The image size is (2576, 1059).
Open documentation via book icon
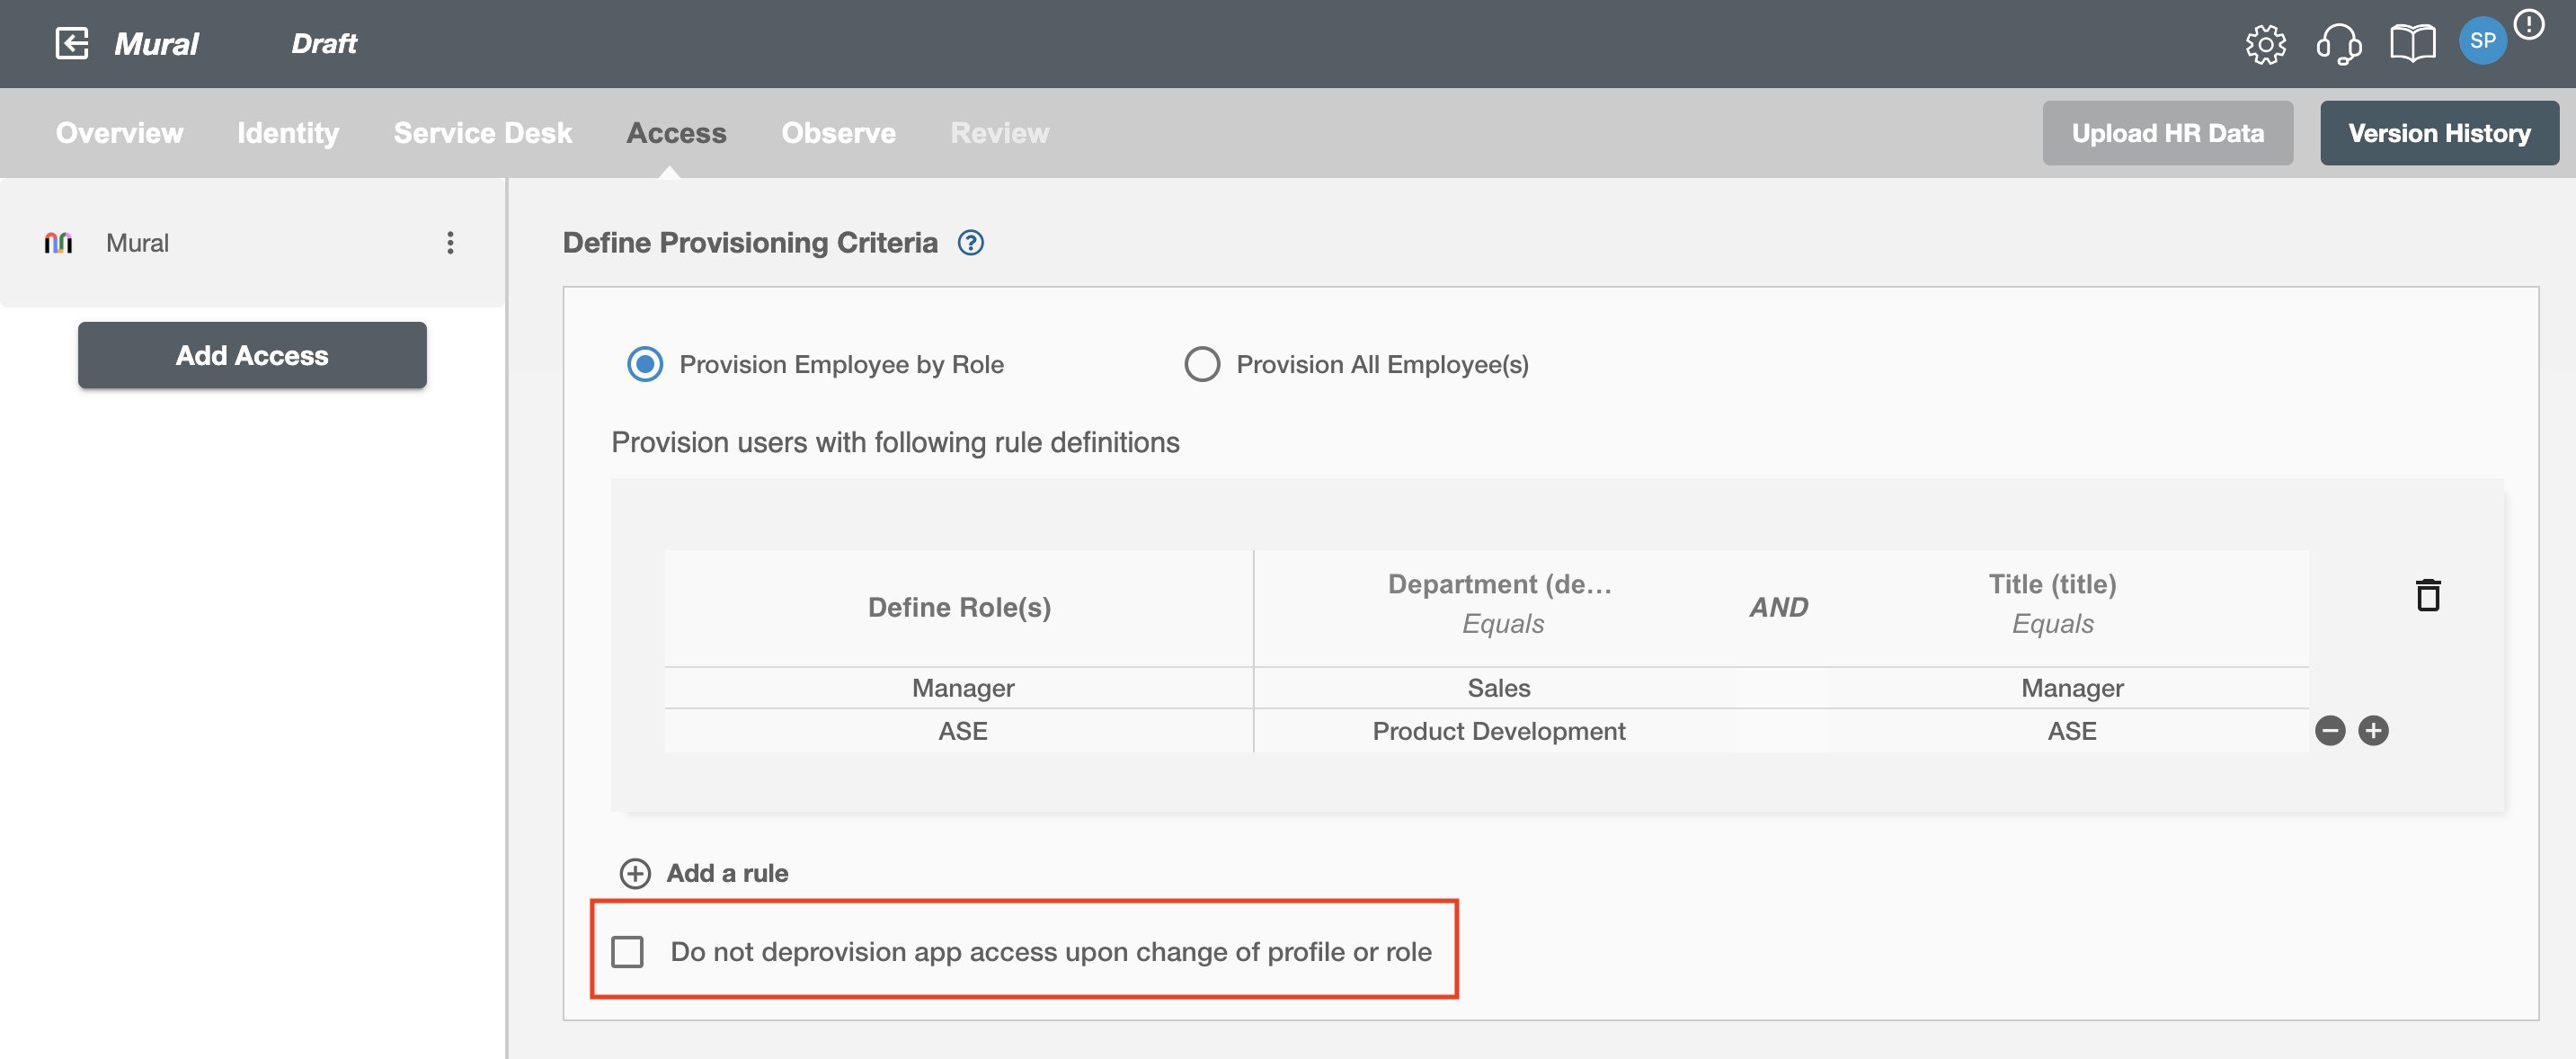tap(2410, 44)
